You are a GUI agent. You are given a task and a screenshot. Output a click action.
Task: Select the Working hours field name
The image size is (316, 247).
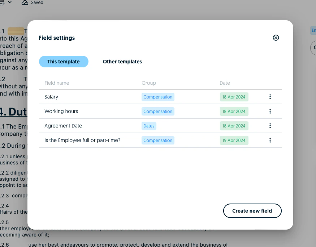[x=61, y=112]
